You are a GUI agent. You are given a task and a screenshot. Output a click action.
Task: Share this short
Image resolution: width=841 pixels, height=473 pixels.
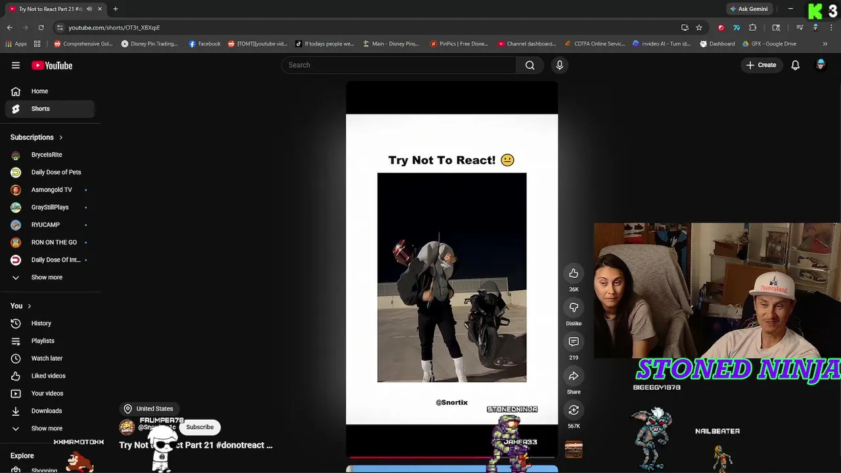[x=574, y=376]
